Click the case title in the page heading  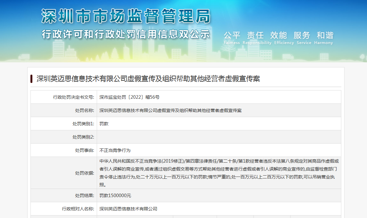coord(148,79)
